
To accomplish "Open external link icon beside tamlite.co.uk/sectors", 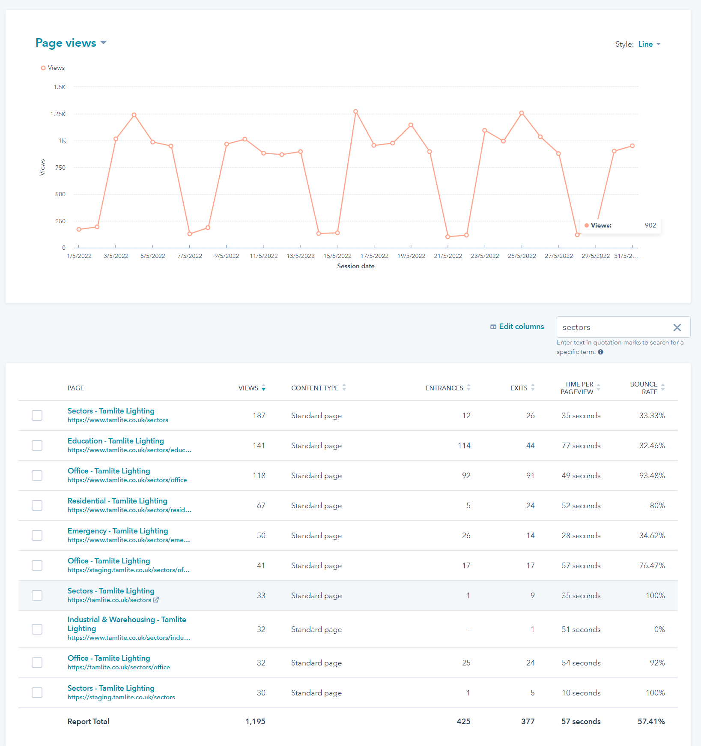I will [x=156, y=600].
